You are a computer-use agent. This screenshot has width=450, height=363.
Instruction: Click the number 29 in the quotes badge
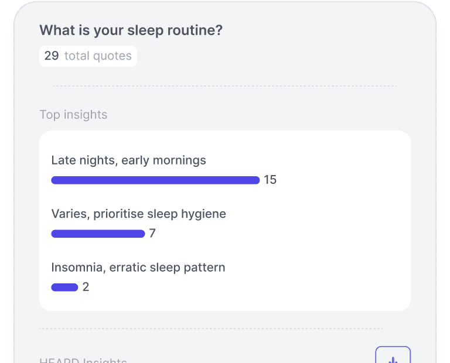coord(52,56)
